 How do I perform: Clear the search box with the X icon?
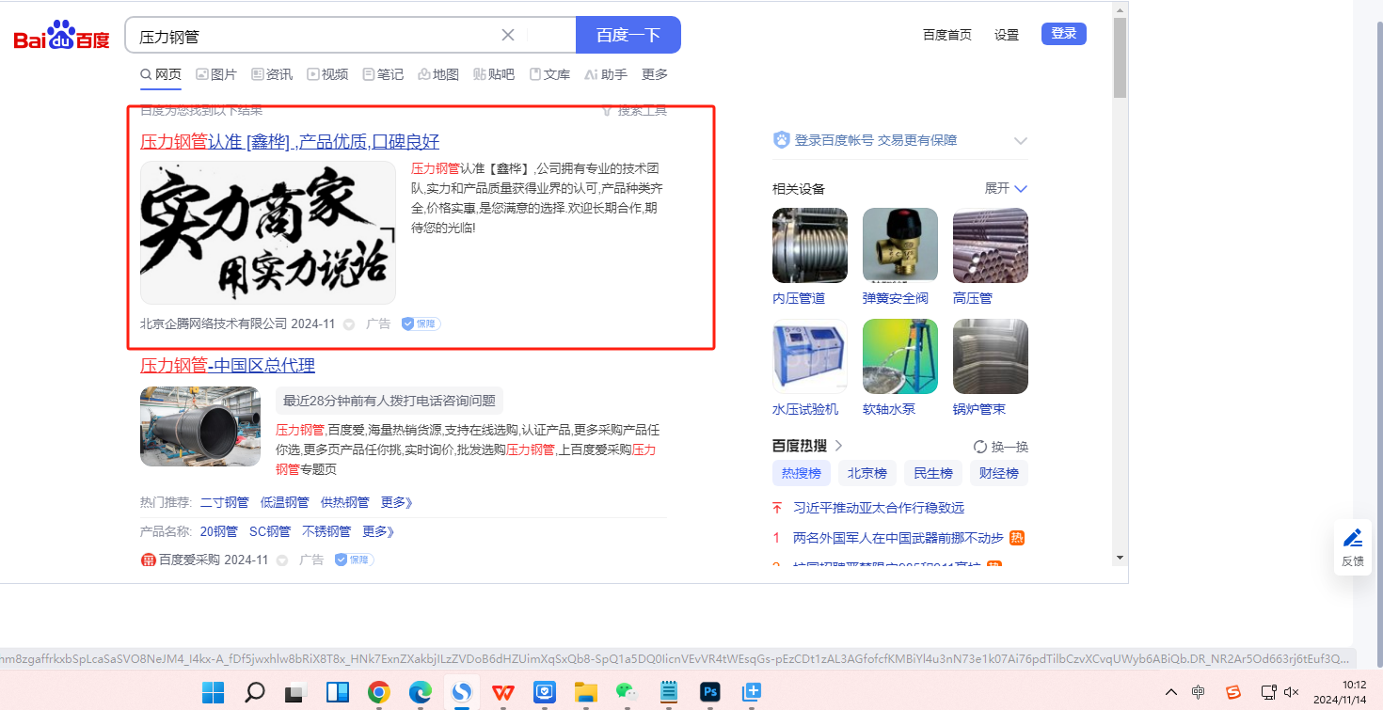click(x=508, y=35)
